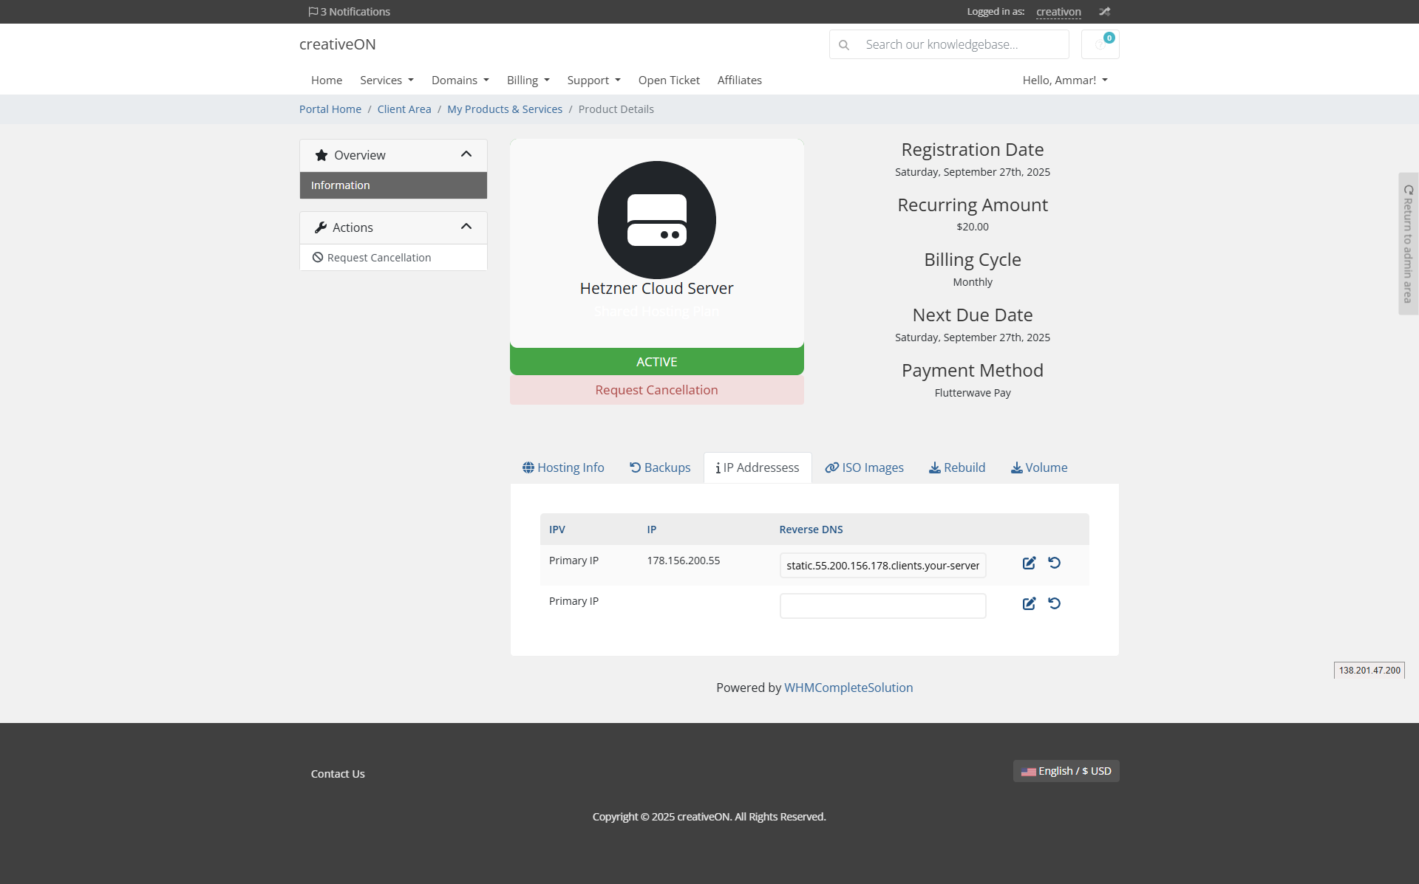Viewport: 1419px width, 884px height.
Task: Click the Hetzner Cloud Server product icon
Action: click(656, 220)
